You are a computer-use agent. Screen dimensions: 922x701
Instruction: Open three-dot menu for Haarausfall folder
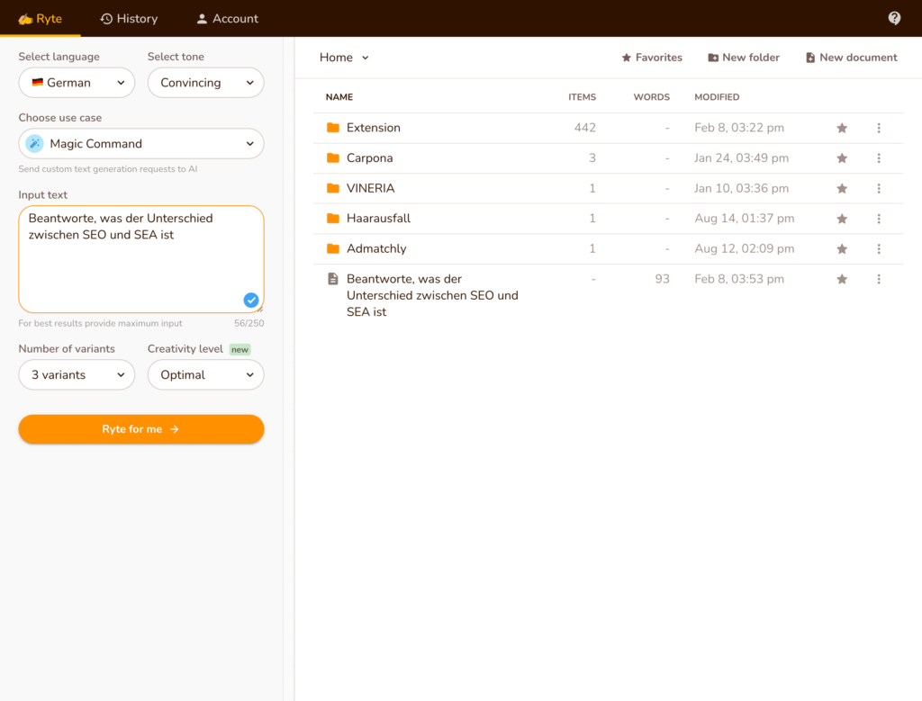pos(879,219)
